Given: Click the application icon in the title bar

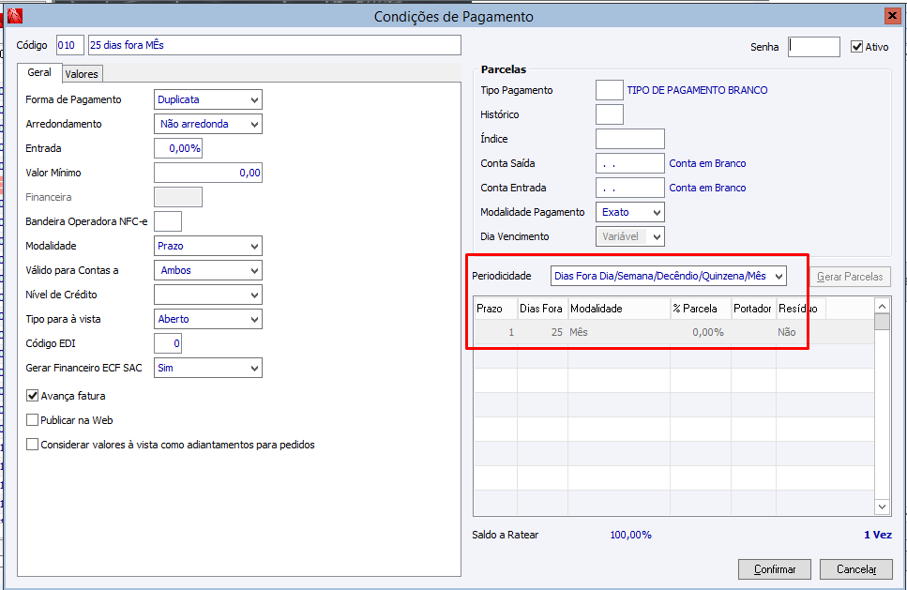Looking at the screenshot, I should pos(14,16).
